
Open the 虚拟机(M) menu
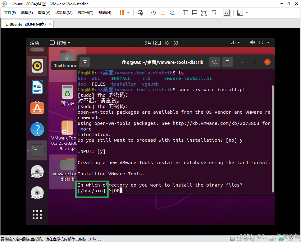point(64,13)
